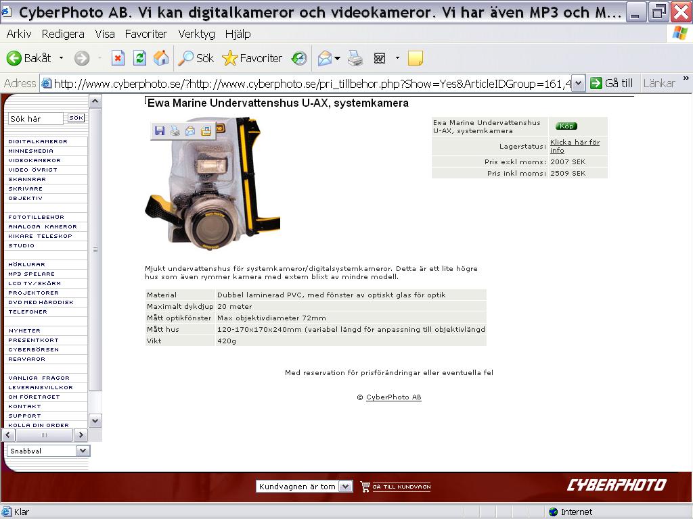
Task: Open the Snabbval dropdown
Action: (83, 451)
